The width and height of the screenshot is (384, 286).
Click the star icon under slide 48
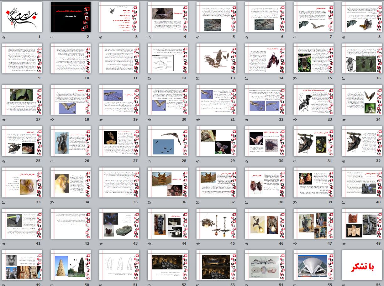point(344,244)
